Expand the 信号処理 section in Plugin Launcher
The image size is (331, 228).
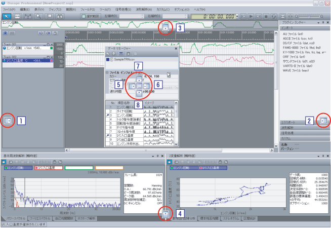coord(305,133)
